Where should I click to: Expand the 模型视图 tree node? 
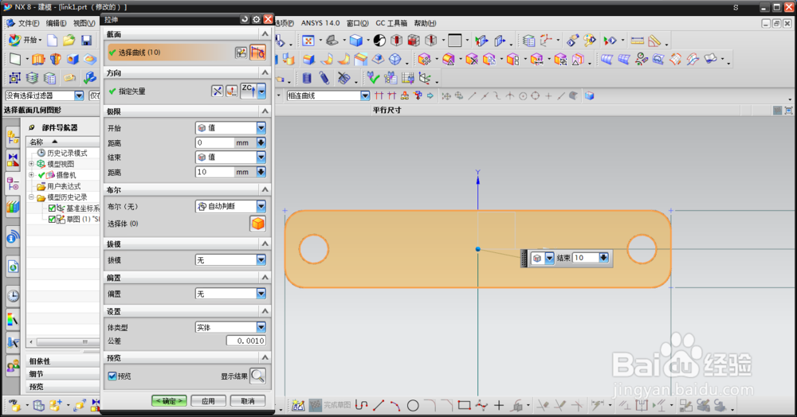[x=32, y=164]
